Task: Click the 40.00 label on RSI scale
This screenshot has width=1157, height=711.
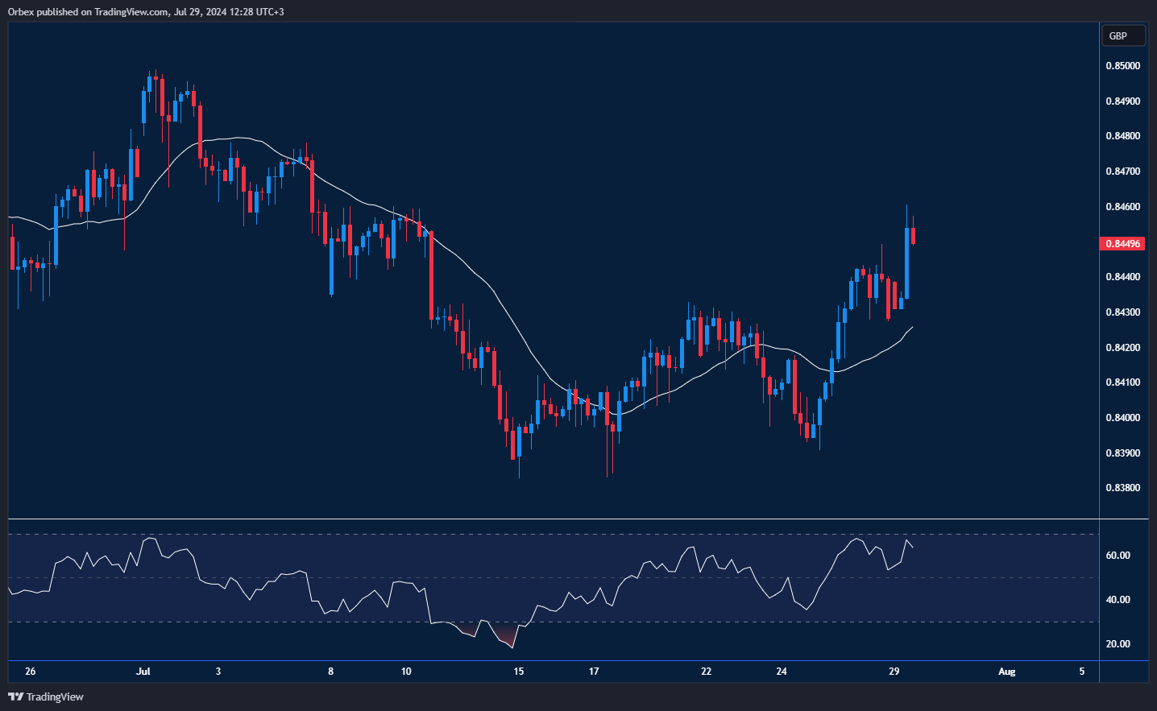Action: [1118, 600]
